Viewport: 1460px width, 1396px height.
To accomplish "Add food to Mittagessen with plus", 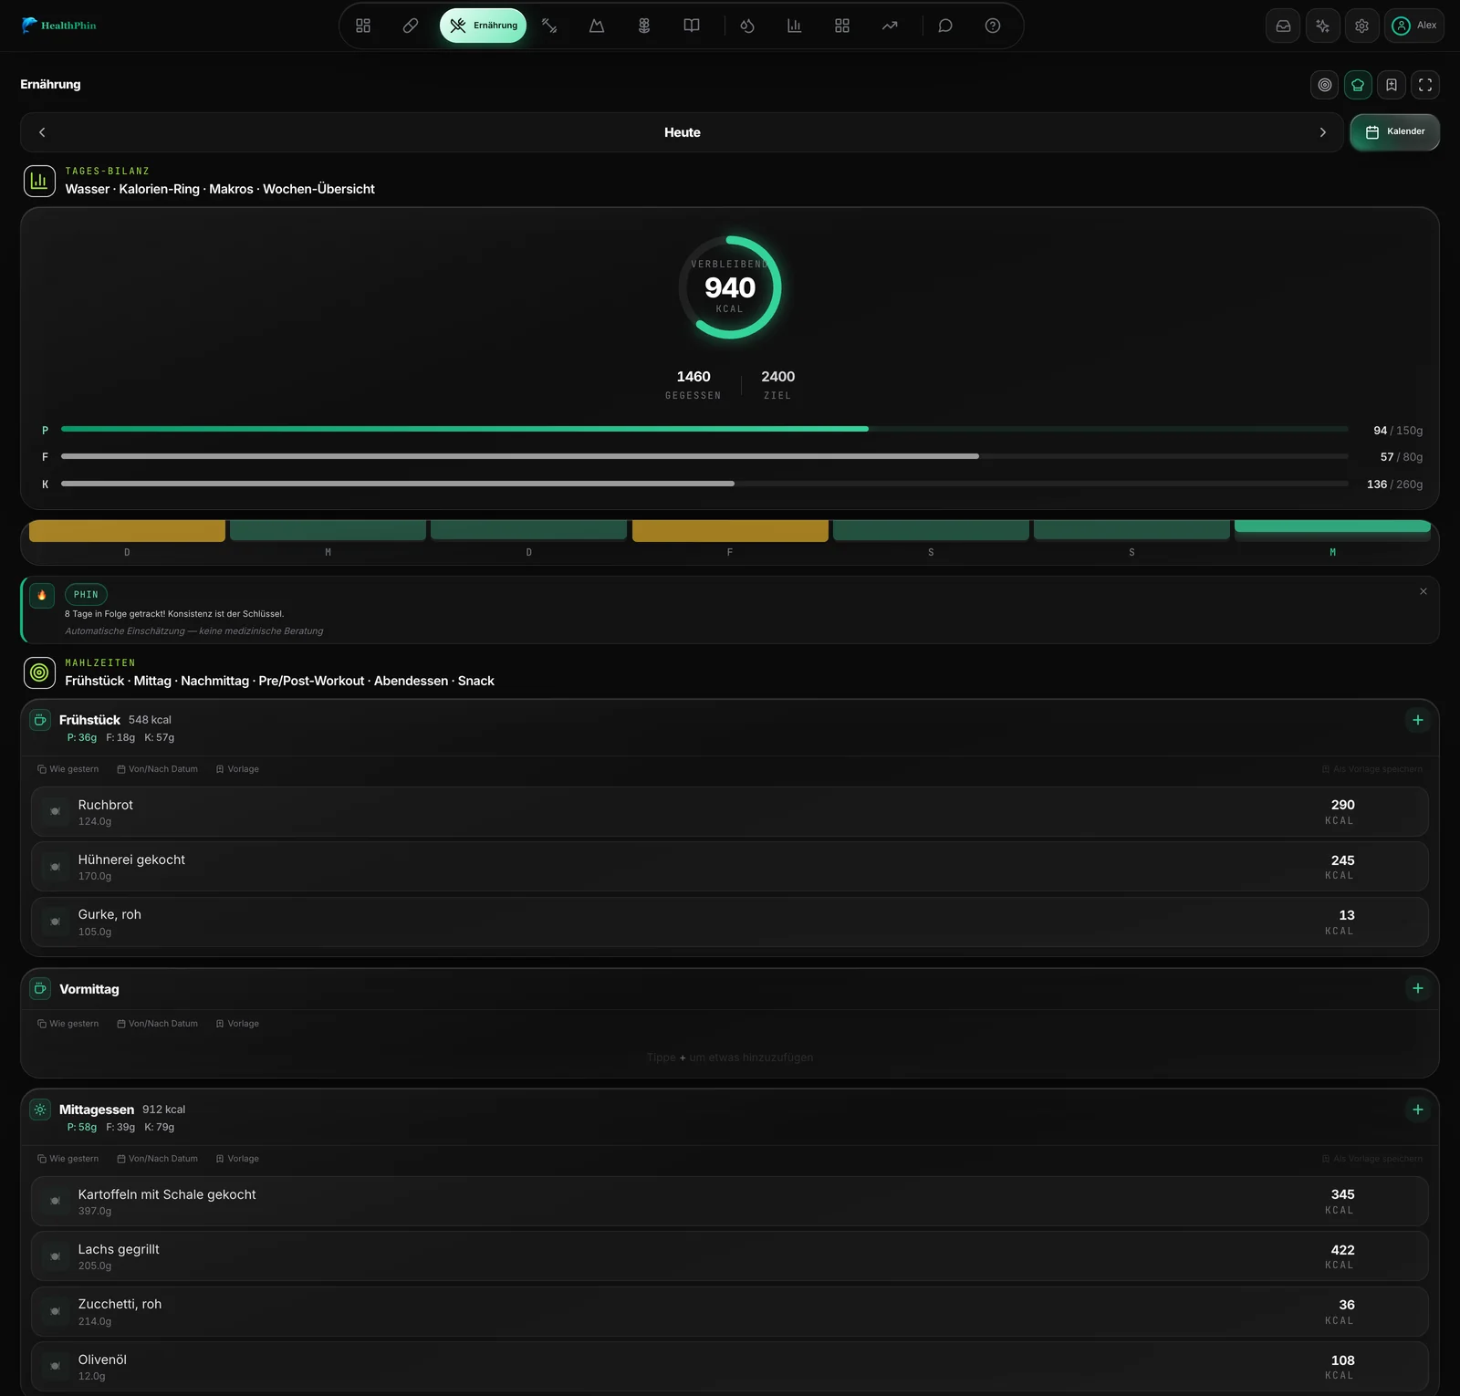I will point(1418,1110).
